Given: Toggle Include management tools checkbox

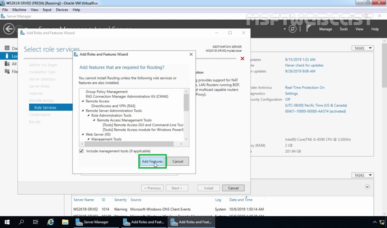Looking at the screenshot, I should pos(82,151).
